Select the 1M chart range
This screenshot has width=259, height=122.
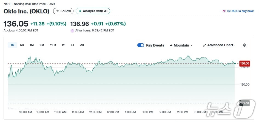tap(32, 45)
